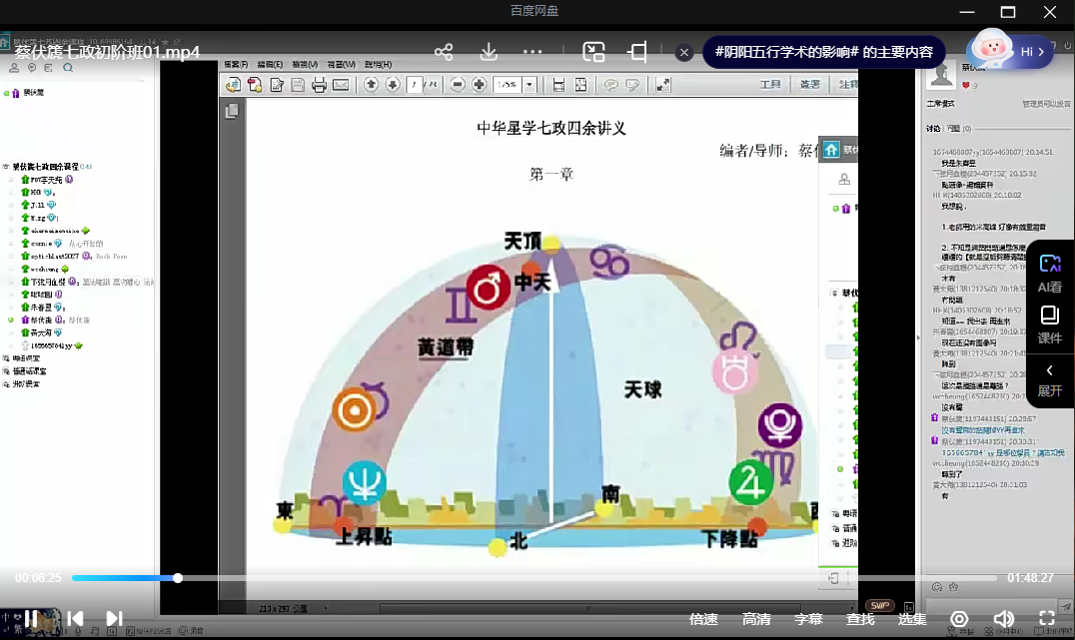
Task: Click the horizontal scrollbar of PDF viewer
Action: point(589,608)
